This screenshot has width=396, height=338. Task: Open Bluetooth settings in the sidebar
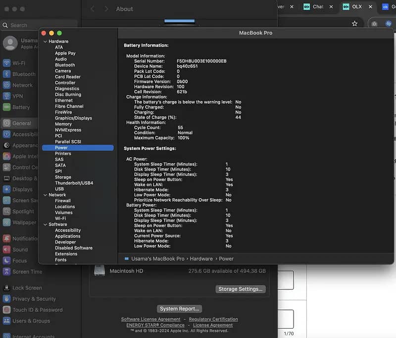23,74
